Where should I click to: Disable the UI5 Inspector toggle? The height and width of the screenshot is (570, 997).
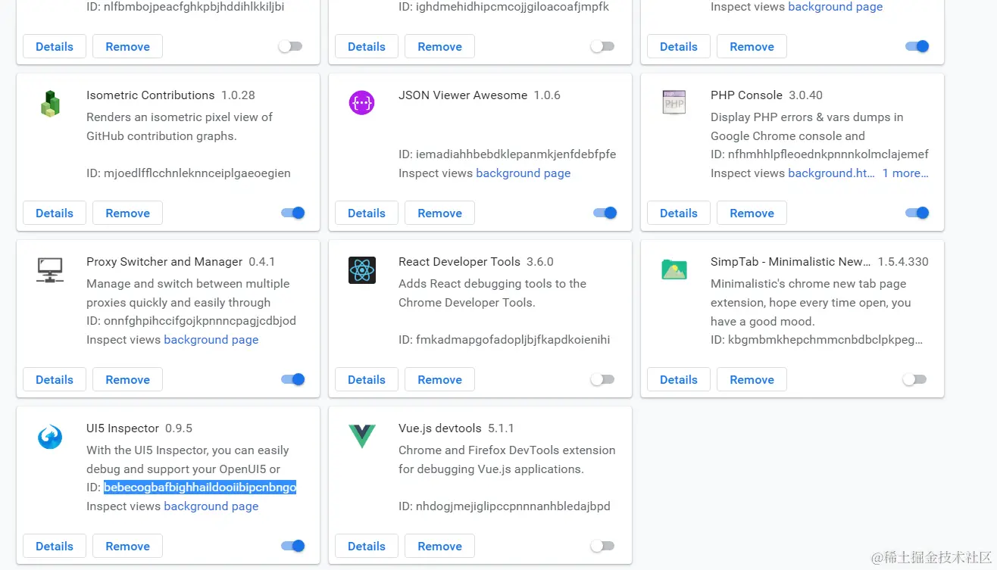point(293,546)
